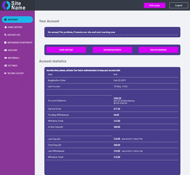The image size is (190, 175).
Task: Click the Site Name logo icon
Action: coord(6,5)
